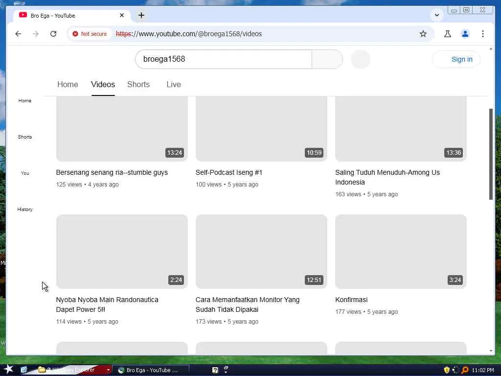Go back to the previous page
501x376 pixels.
click(x=18, y=34)
